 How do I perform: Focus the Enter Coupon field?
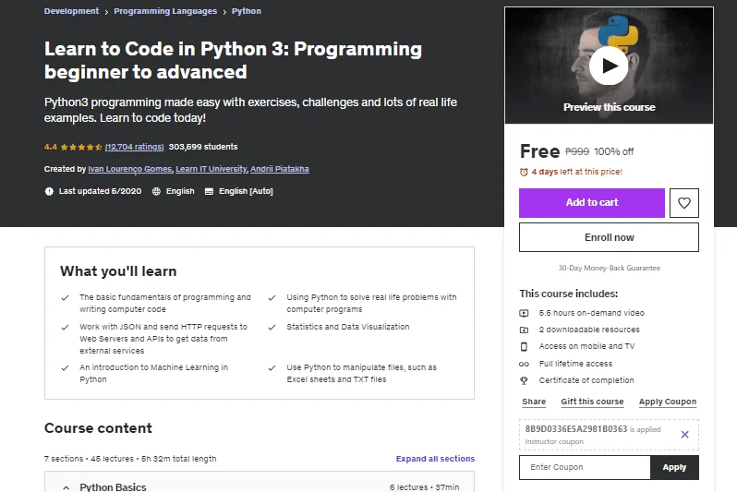click(585, 467)
